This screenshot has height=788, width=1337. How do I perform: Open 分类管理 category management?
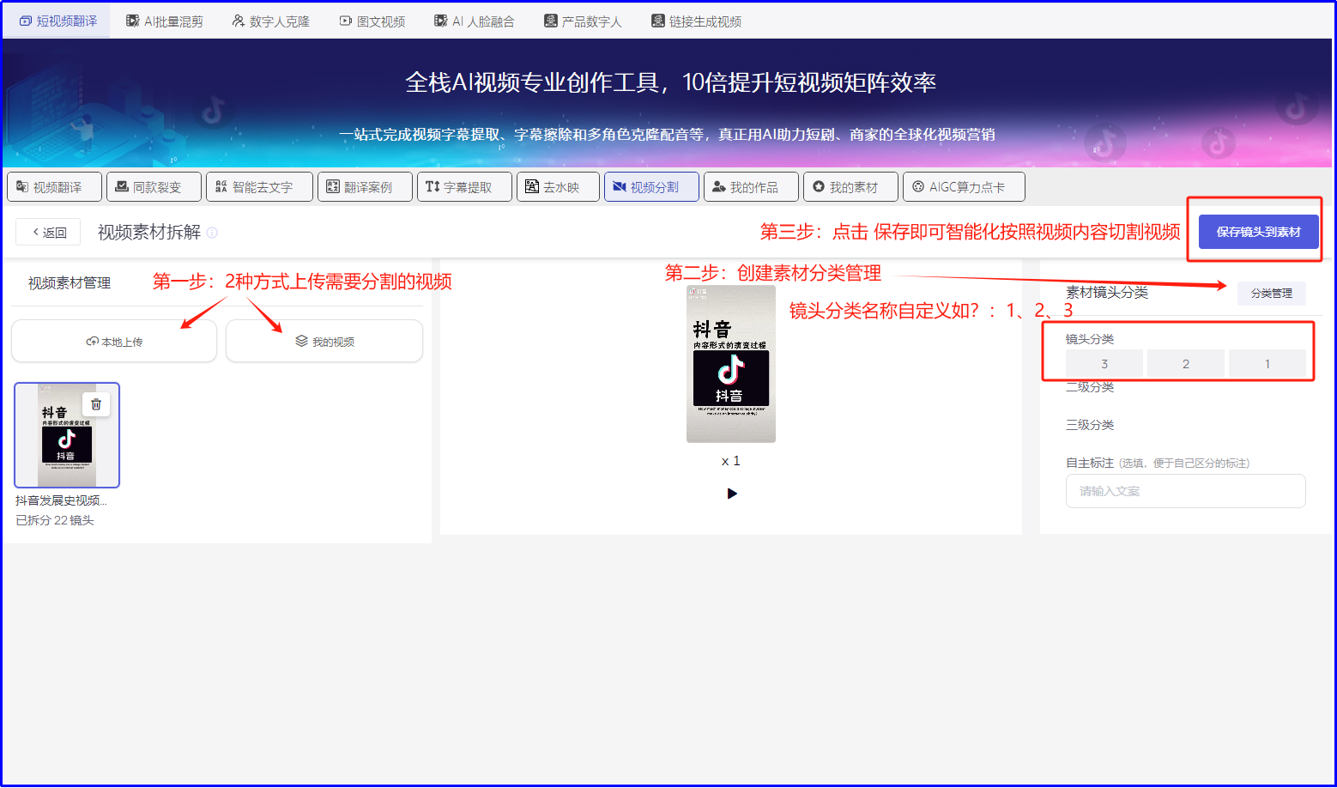tap(1271, 293)
